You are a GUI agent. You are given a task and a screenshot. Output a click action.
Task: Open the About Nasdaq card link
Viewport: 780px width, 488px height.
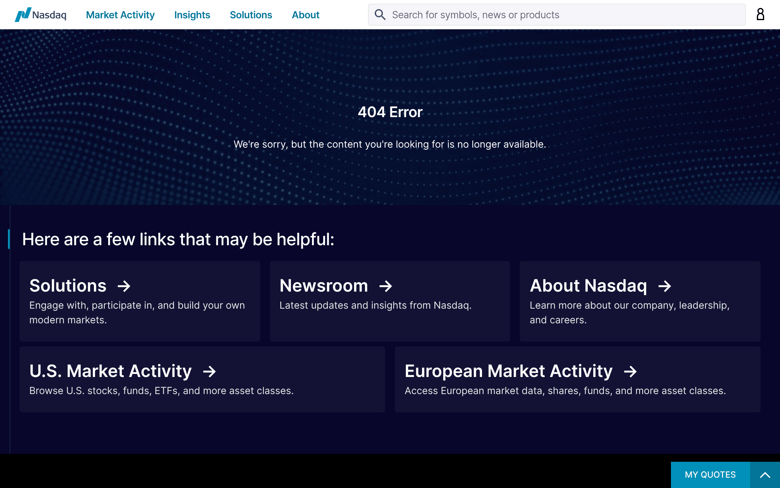tap(588, 286)
